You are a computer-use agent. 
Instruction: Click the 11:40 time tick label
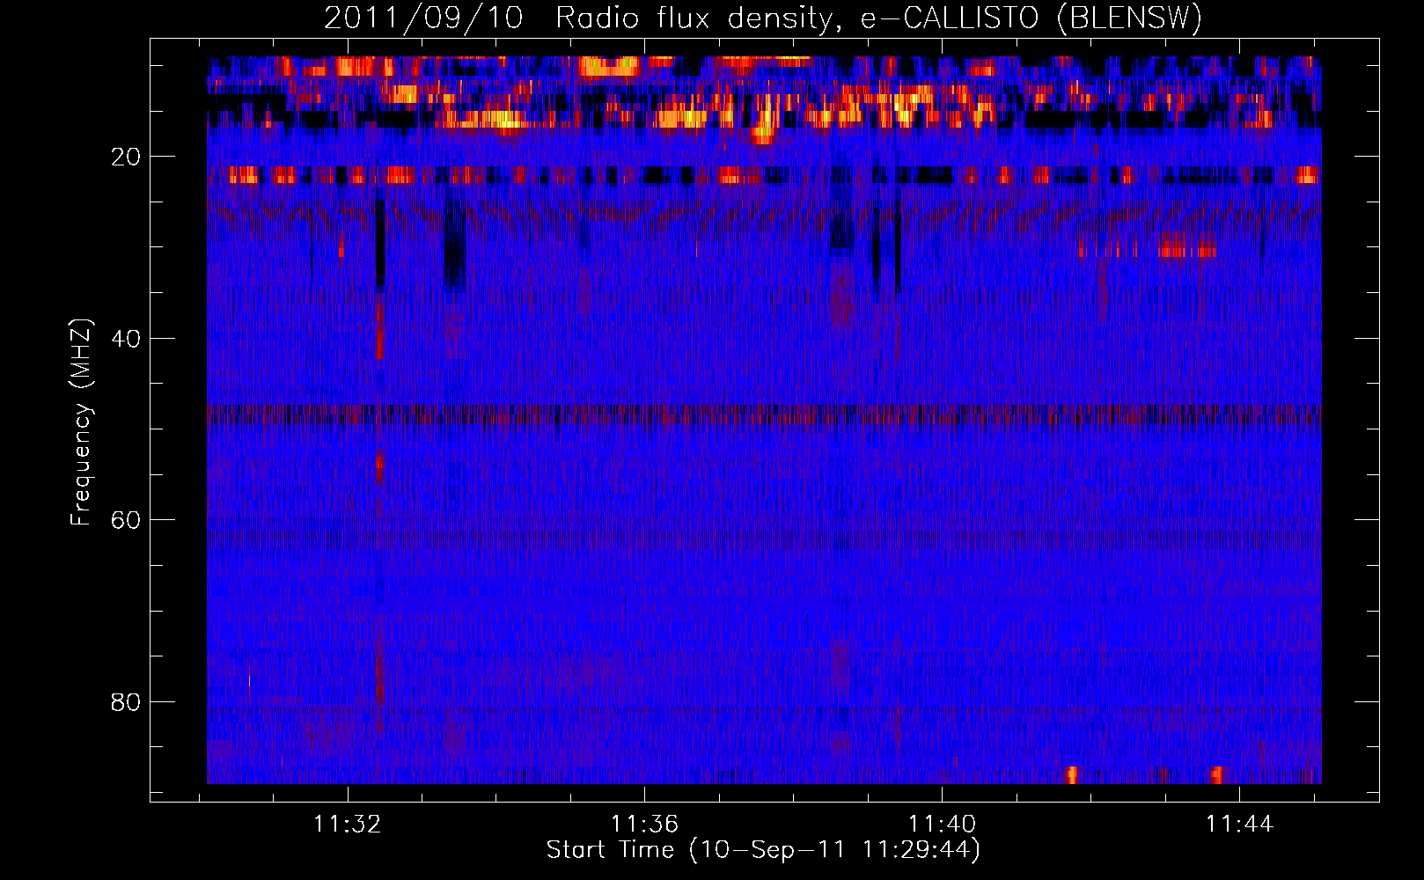943,825
